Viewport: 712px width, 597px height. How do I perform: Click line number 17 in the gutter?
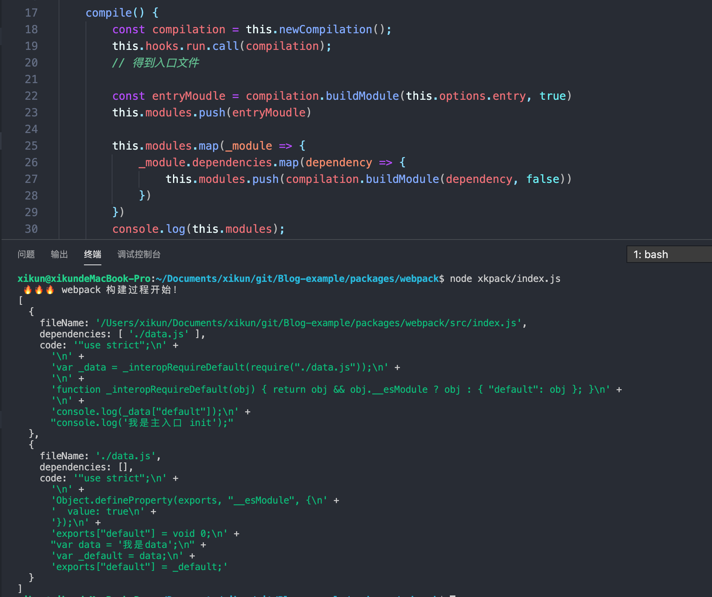point(31,13)
